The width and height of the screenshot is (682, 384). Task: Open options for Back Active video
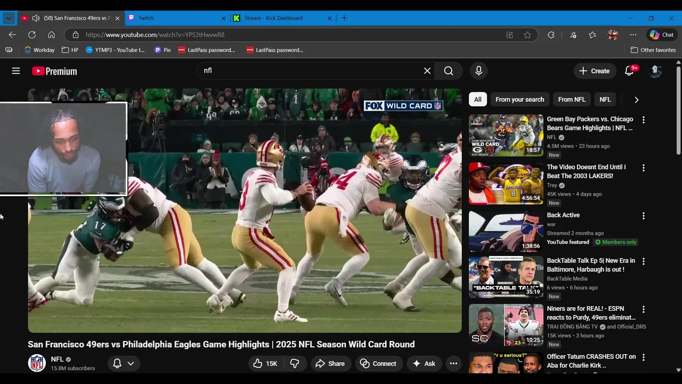tap(643, 216)
